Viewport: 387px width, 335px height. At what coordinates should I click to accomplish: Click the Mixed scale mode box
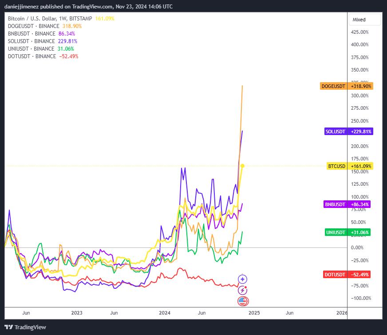point(364,20)
